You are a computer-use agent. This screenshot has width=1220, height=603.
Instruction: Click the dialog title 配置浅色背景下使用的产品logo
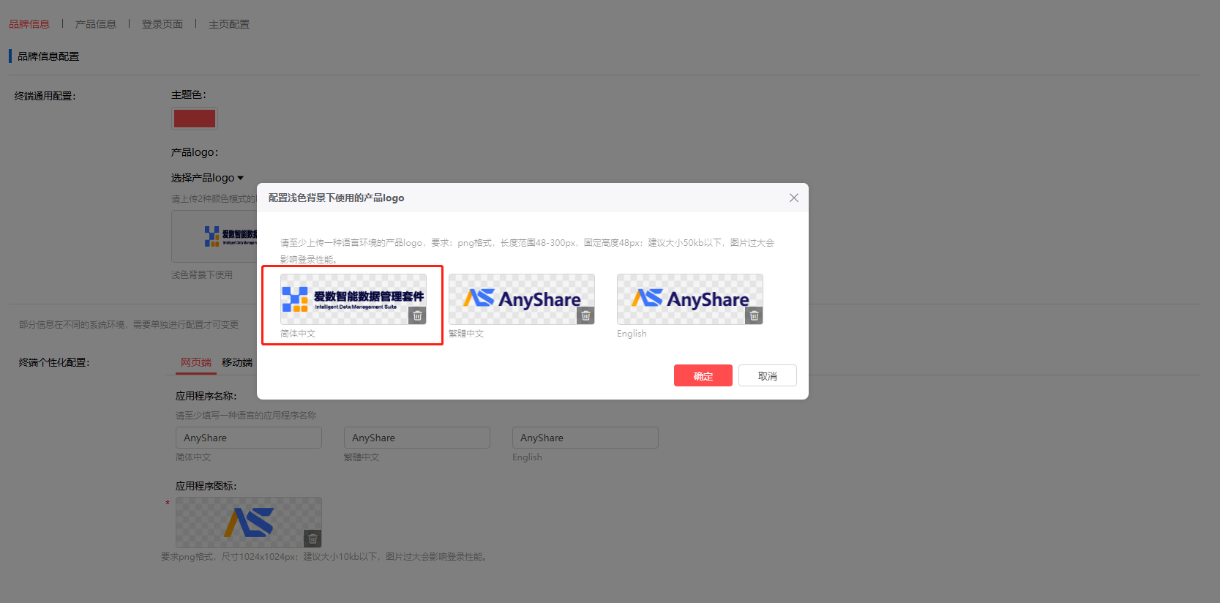click(336, 198)
